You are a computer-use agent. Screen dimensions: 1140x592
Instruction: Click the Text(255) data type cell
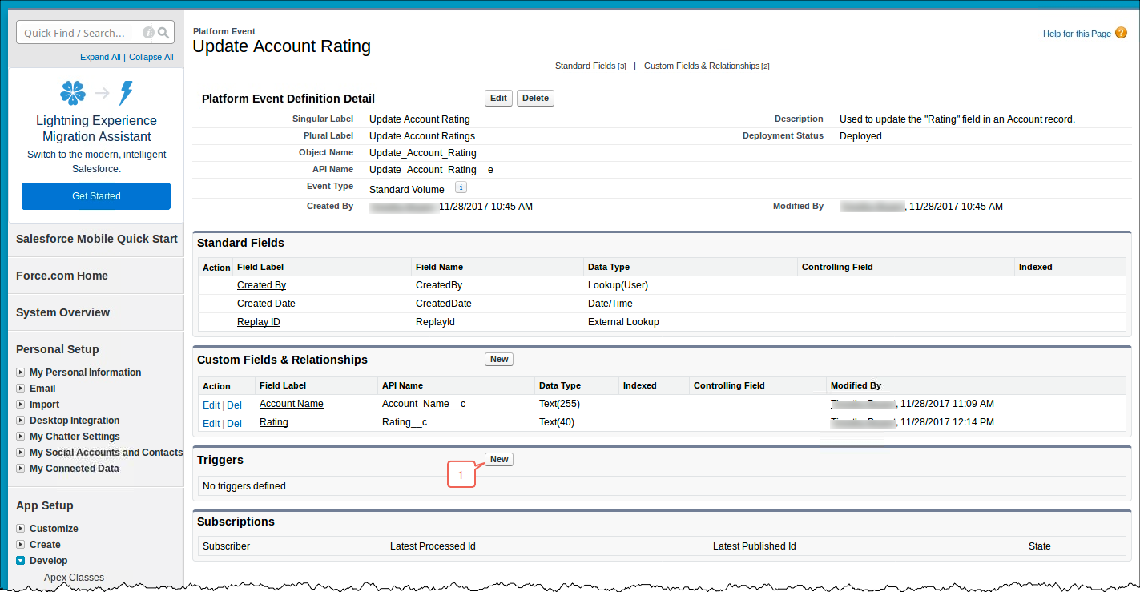coord(560,404)
